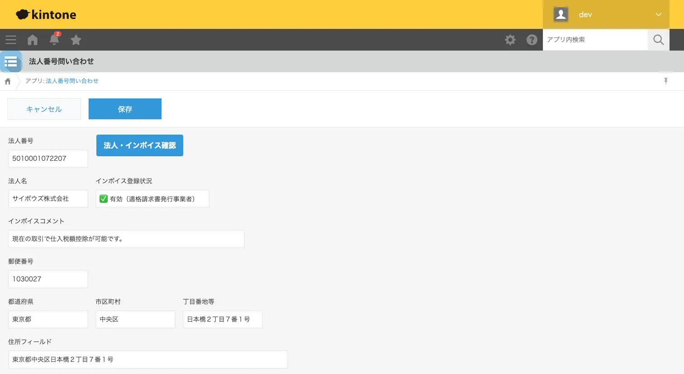
Task: Open the settings gear icon
Action: pos(510,40)
